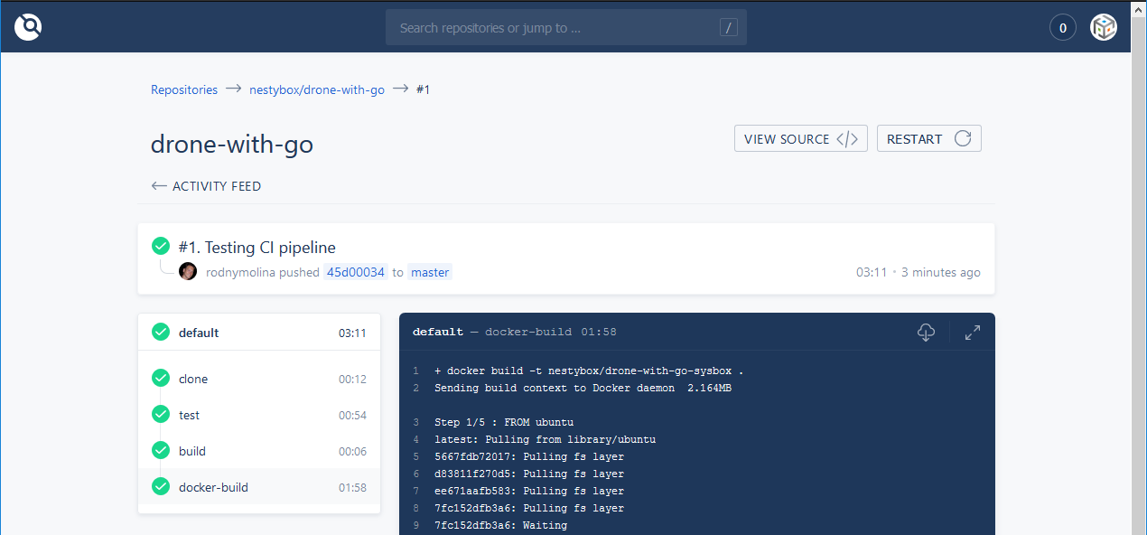Viewport: 1147px width, 535px height.
Task: Go back to Activity Feed
Action: [206, 186]
